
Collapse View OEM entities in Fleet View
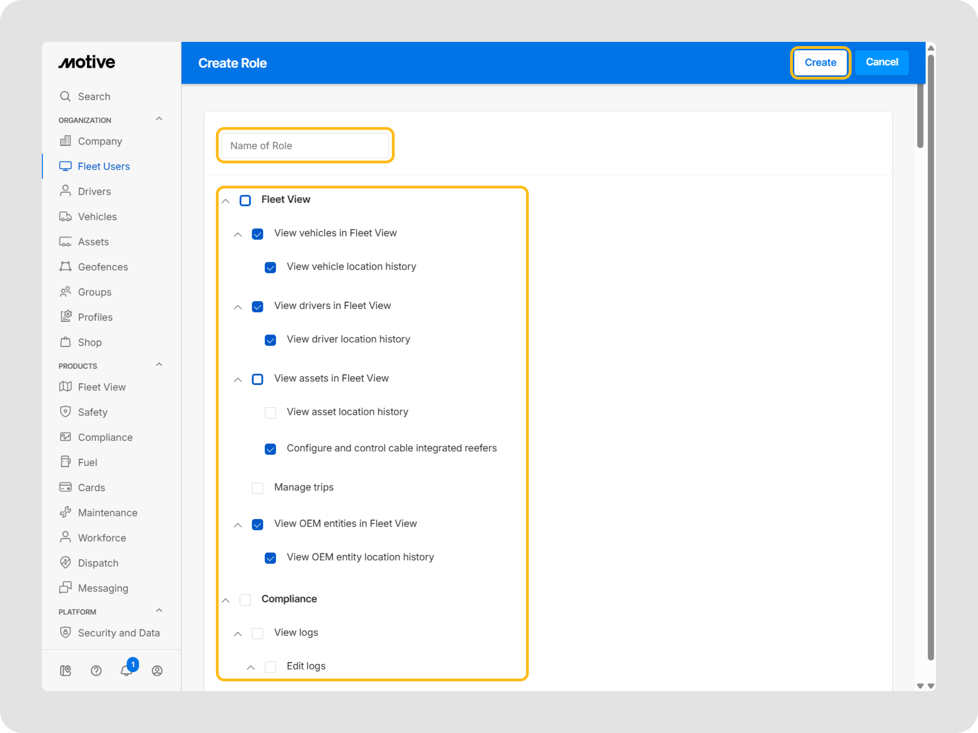point(238,525)
